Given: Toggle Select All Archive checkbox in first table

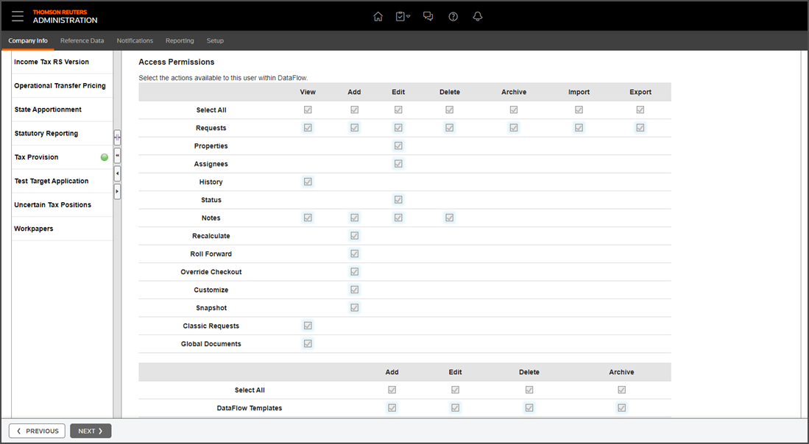Looking at the screenshot, I should 514,110.
